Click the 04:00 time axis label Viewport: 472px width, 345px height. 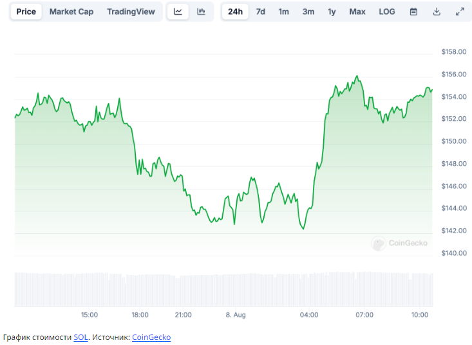[x=309, y=315]
